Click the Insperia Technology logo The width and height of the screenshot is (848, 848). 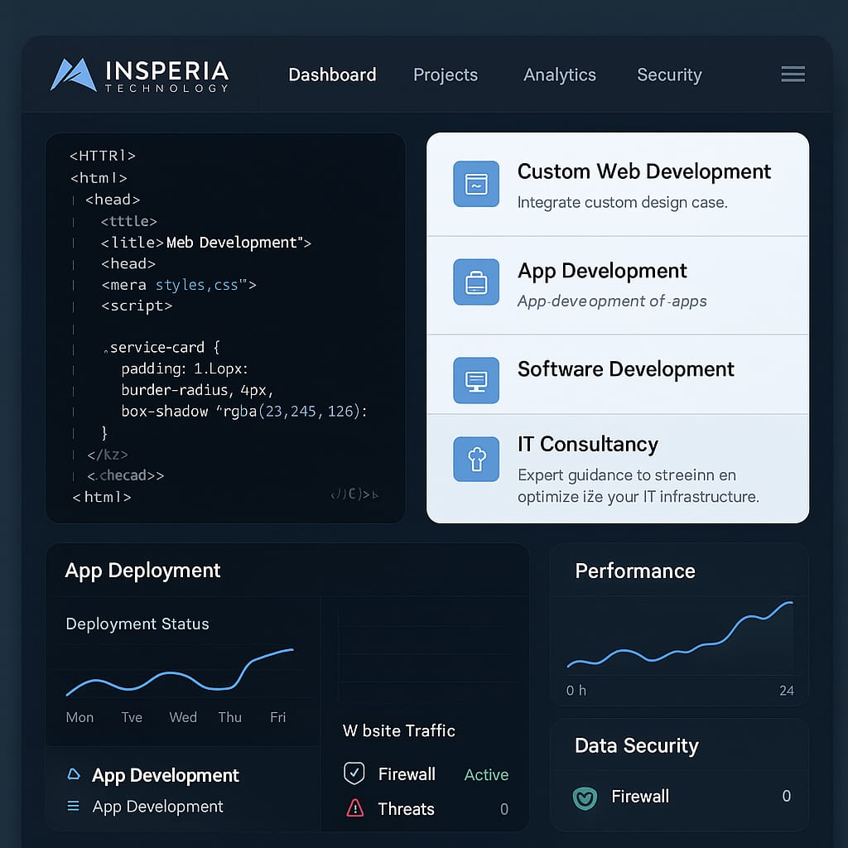(139, 75)
